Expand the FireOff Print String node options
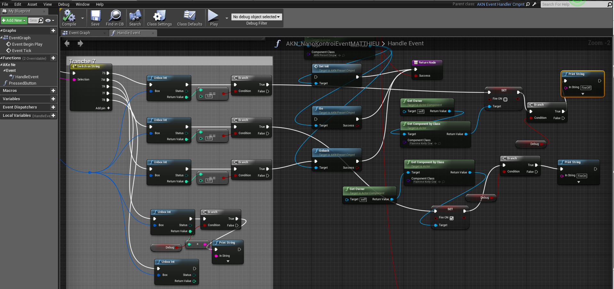 [x=583, y=94]
